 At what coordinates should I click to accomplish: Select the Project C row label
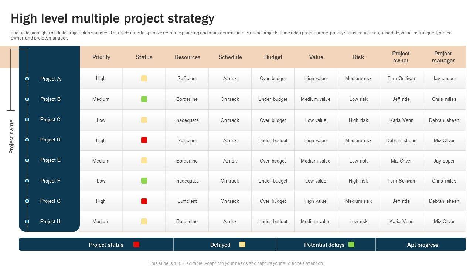click(x=50, y=119)
